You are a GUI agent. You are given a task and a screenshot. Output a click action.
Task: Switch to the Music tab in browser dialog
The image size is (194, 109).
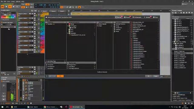click(156, 17)
